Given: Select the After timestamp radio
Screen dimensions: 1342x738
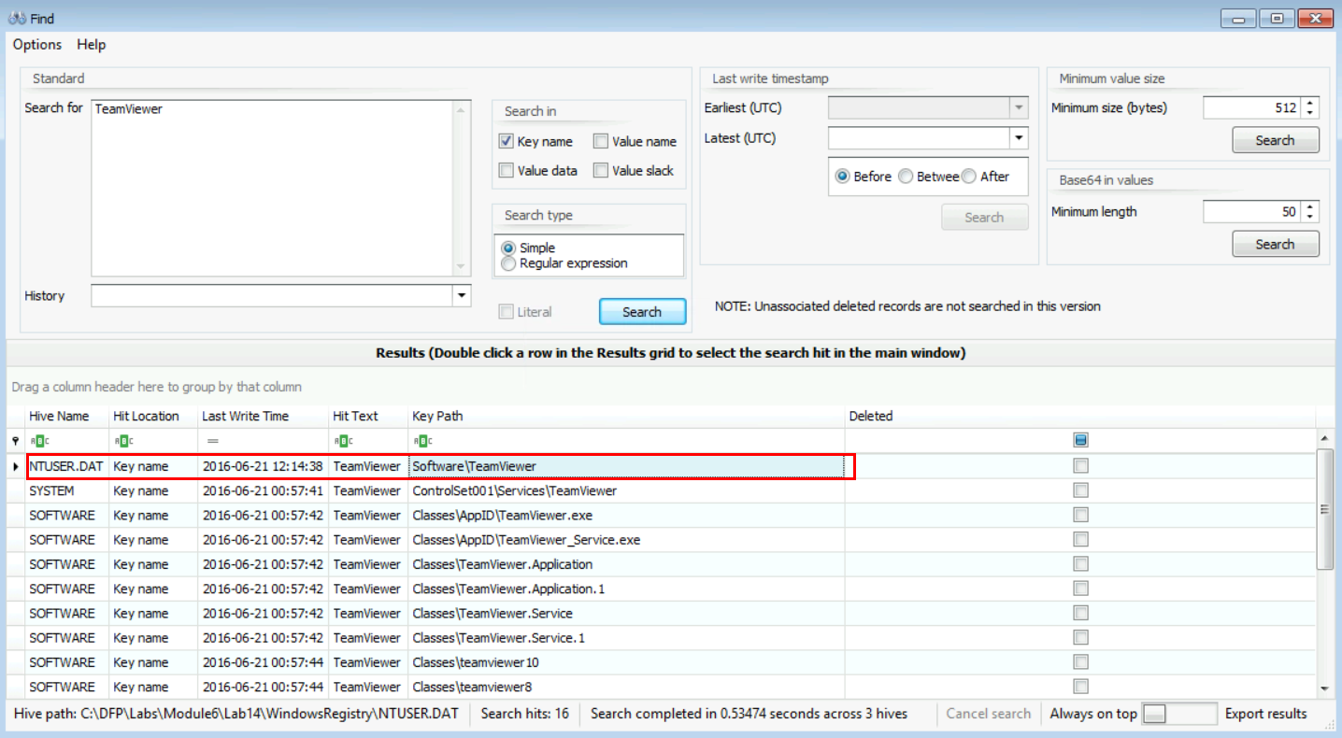Looking at the screenshot, I should click(x=969, y=177).
